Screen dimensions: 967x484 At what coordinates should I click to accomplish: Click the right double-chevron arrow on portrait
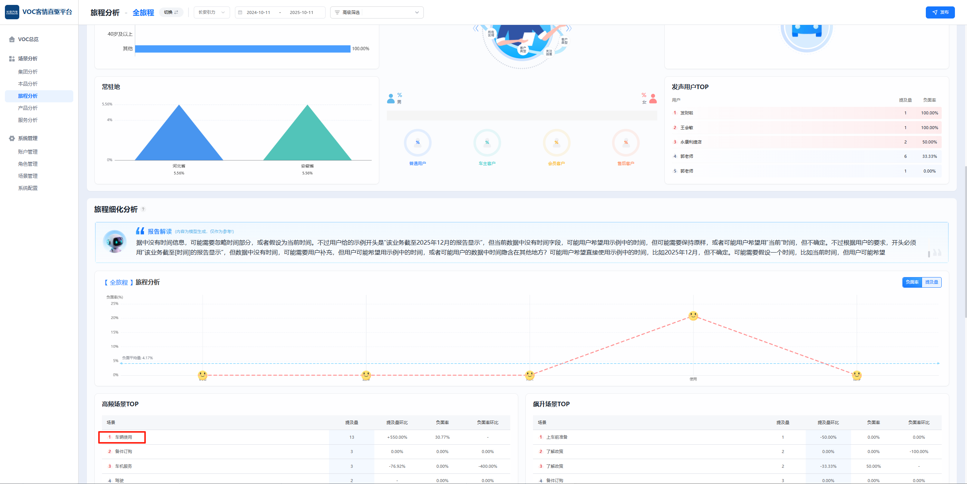[x=569, y=28]
